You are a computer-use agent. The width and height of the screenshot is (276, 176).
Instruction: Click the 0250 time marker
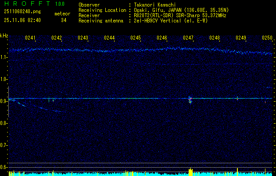(267, 38)
